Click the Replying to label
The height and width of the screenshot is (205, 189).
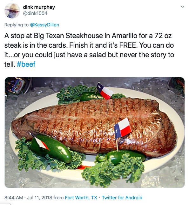[x=17, y=25]
